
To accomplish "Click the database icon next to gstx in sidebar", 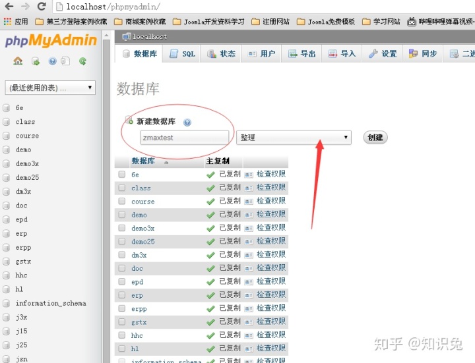I will 6,262.
